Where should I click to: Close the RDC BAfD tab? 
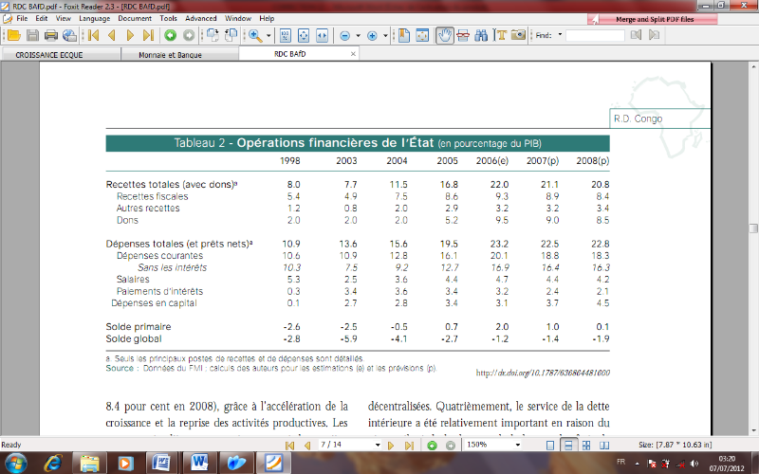(x=353, y=54)
